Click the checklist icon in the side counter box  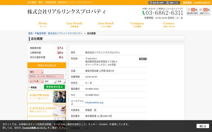pos(201,10)
